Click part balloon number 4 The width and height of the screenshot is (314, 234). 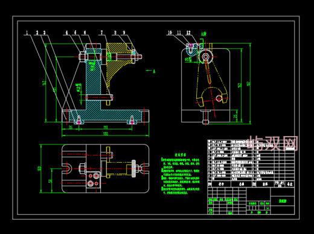pyautogui.click(x=66, y=33)
